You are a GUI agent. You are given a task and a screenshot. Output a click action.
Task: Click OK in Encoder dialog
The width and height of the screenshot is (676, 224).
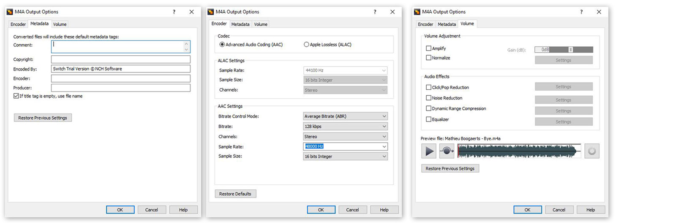click(321, 210)
